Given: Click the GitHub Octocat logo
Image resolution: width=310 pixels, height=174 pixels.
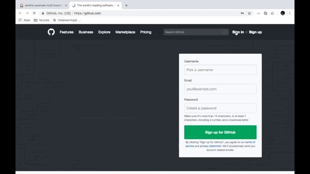Looking at the screenshot, I should pos(51,32).
